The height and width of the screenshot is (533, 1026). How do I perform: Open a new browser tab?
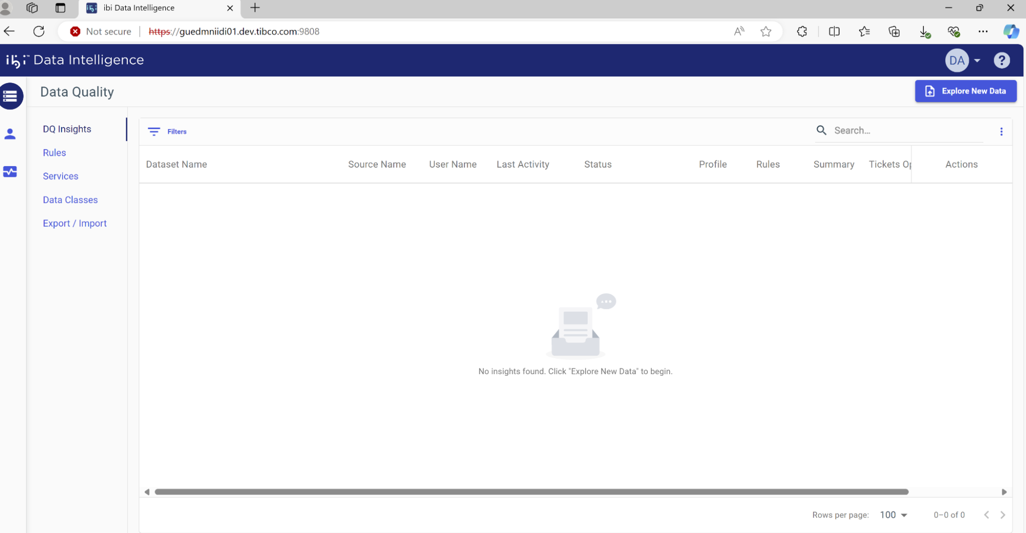[x=255, y=8]
